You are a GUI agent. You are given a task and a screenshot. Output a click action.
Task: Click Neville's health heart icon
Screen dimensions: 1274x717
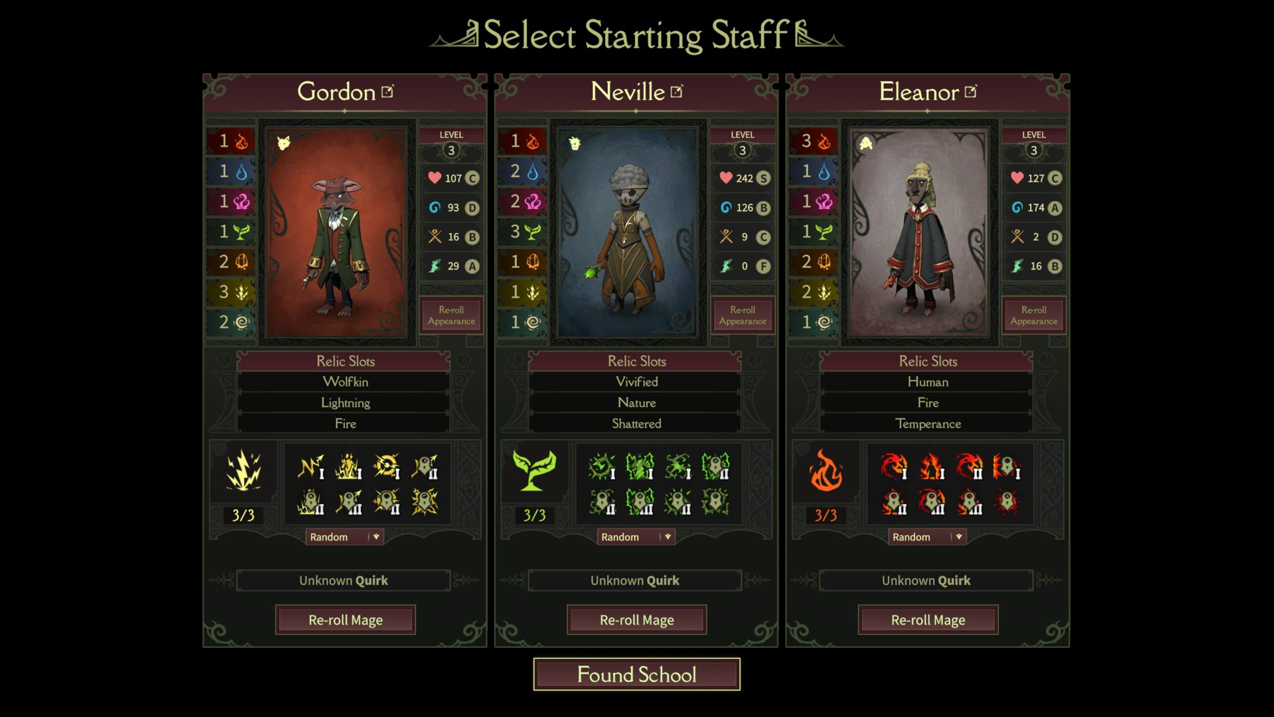pos(726,178)
